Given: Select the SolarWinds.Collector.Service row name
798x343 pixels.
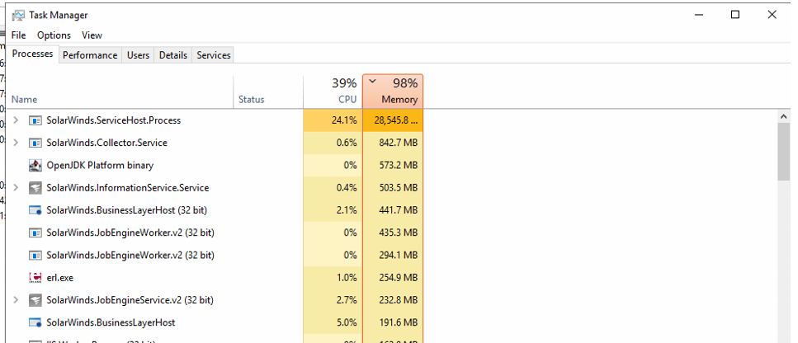Looking at the screenshot, I should 107,143.
